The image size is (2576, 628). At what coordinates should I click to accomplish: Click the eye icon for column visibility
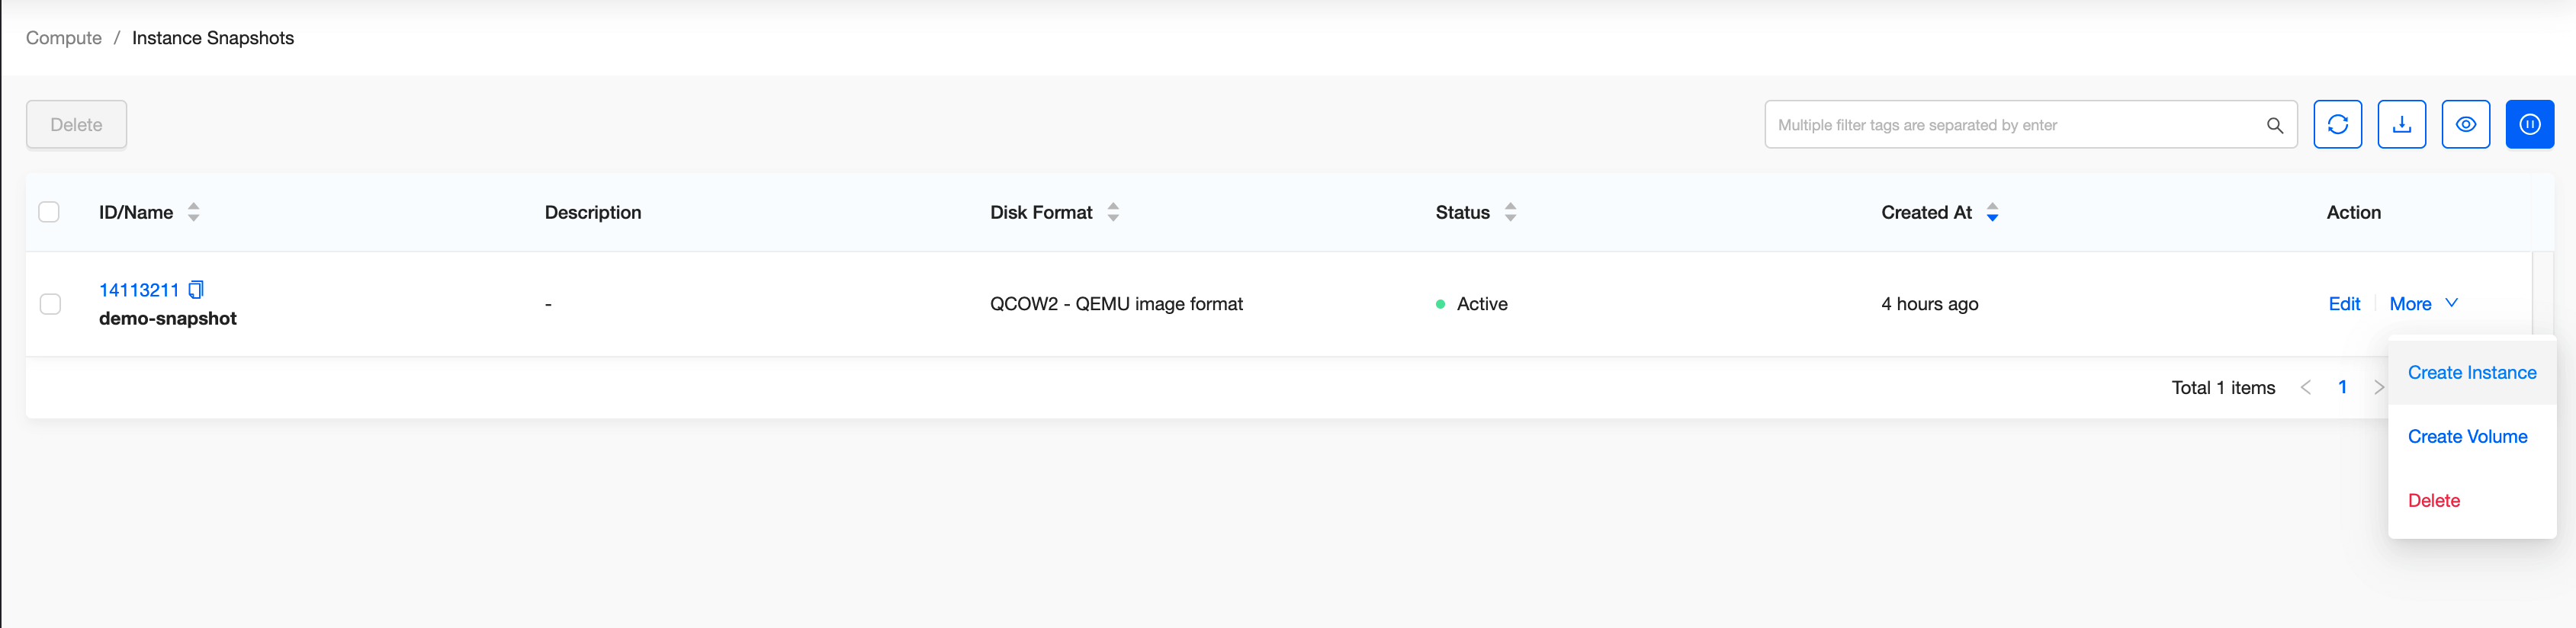click(2465, 124)
